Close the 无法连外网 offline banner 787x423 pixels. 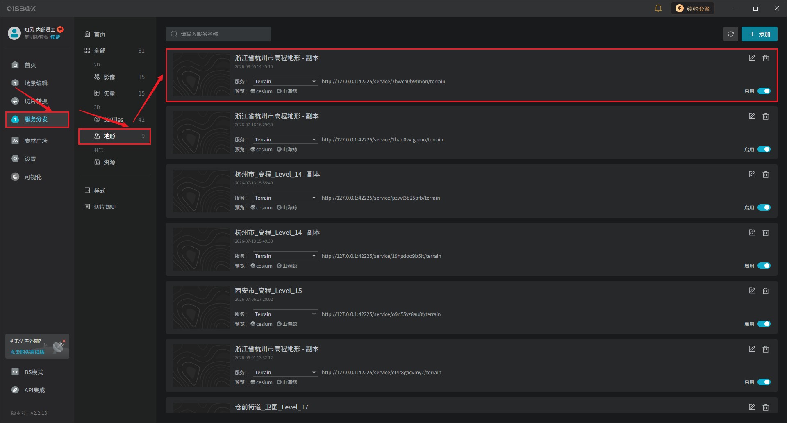tap(64, 341)
